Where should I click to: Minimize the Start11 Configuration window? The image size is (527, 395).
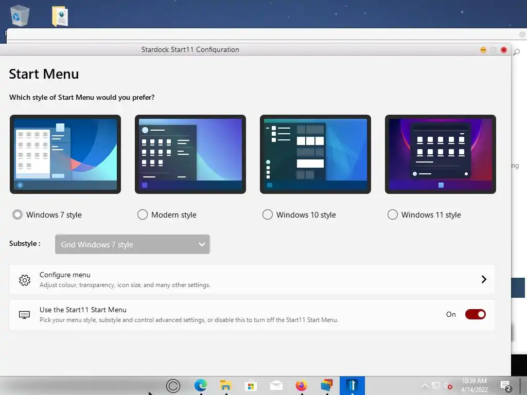[x=483, y=50]
